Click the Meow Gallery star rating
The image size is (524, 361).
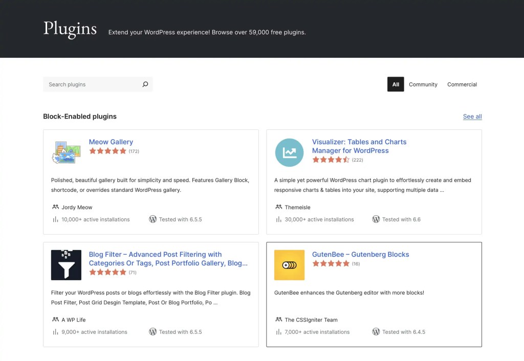click(x=107, y=151)
